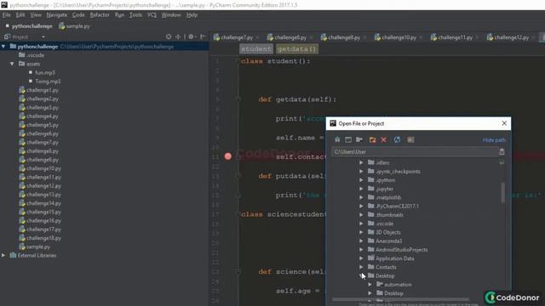Expand the automation folder under Desktop
Viewport: 545px width, 306px height.
pos(370,285)
